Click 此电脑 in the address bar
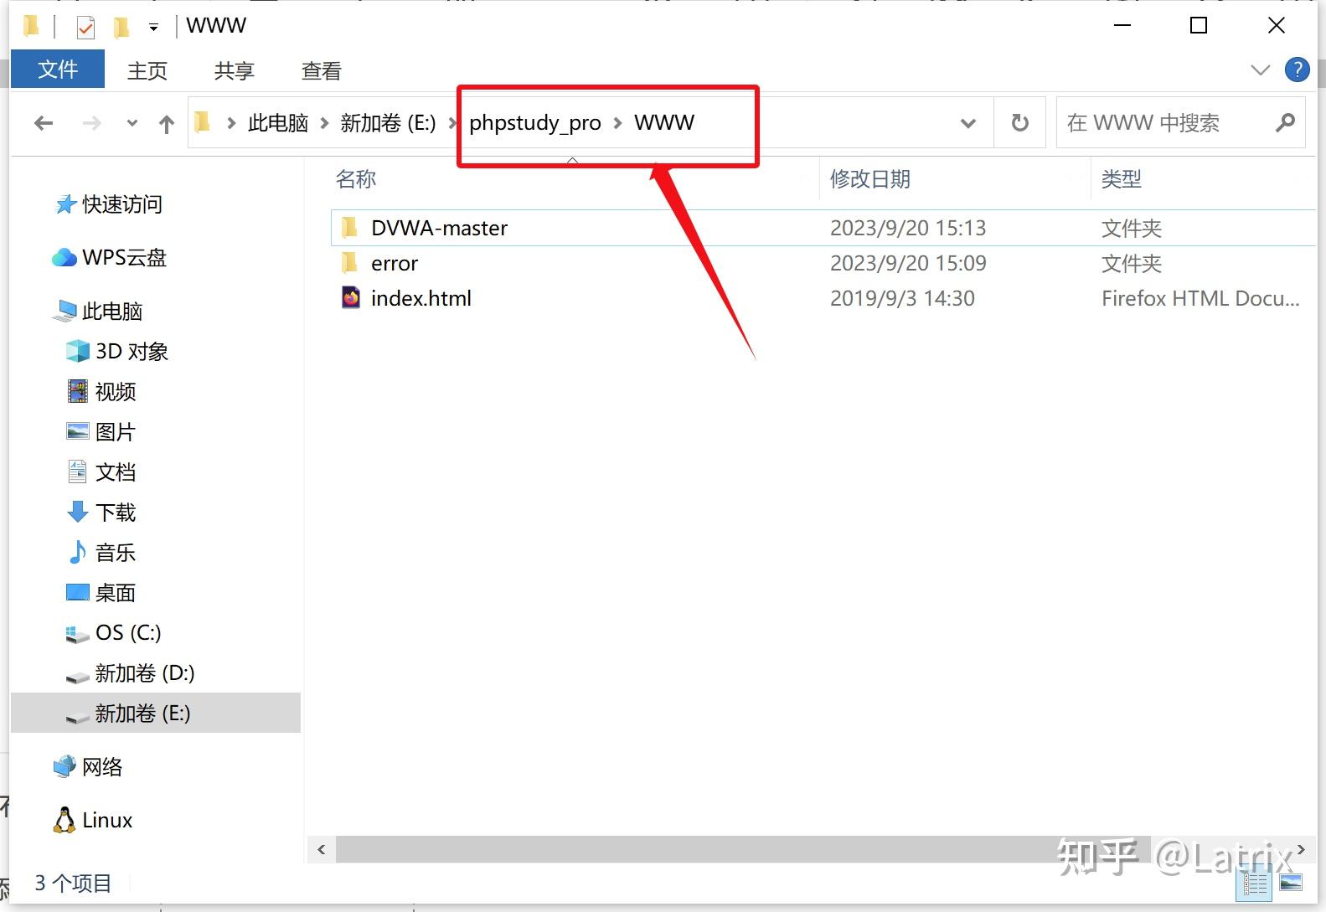Viewport: 1326px width, 912px height. pyautogui.click(x=278, y=123)
